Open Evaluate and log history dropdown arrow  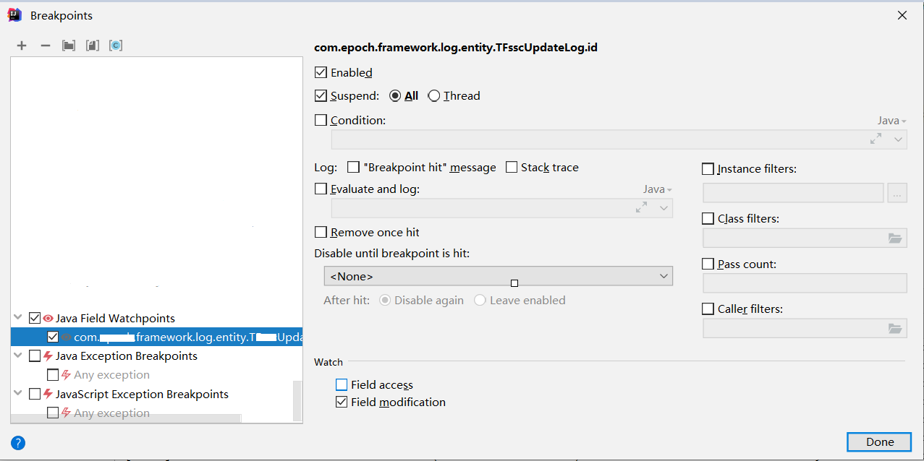click(664, 207)
